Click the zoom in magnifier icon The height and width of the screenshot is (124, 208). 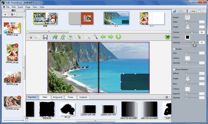point(95,37)
